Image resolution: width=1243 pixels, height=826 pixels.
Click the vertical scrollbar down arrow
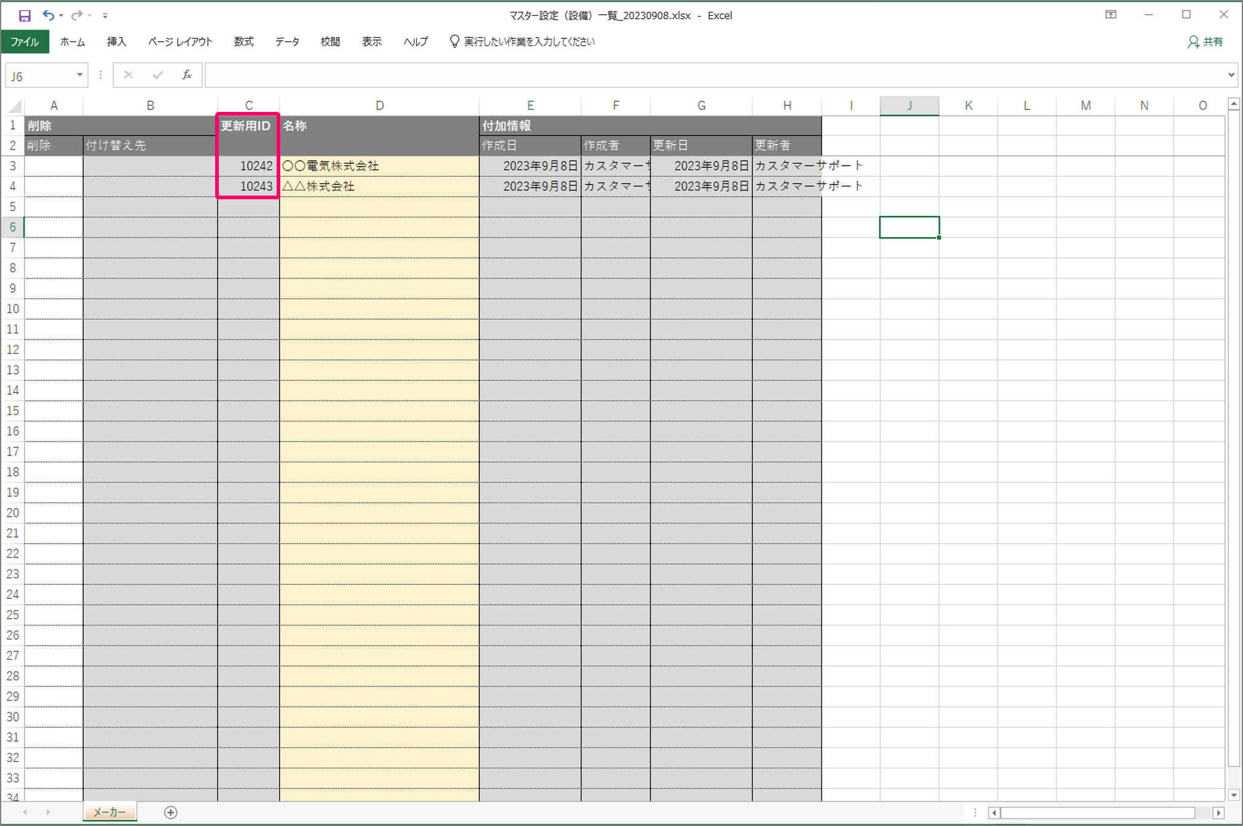[x=1233, y=795]
